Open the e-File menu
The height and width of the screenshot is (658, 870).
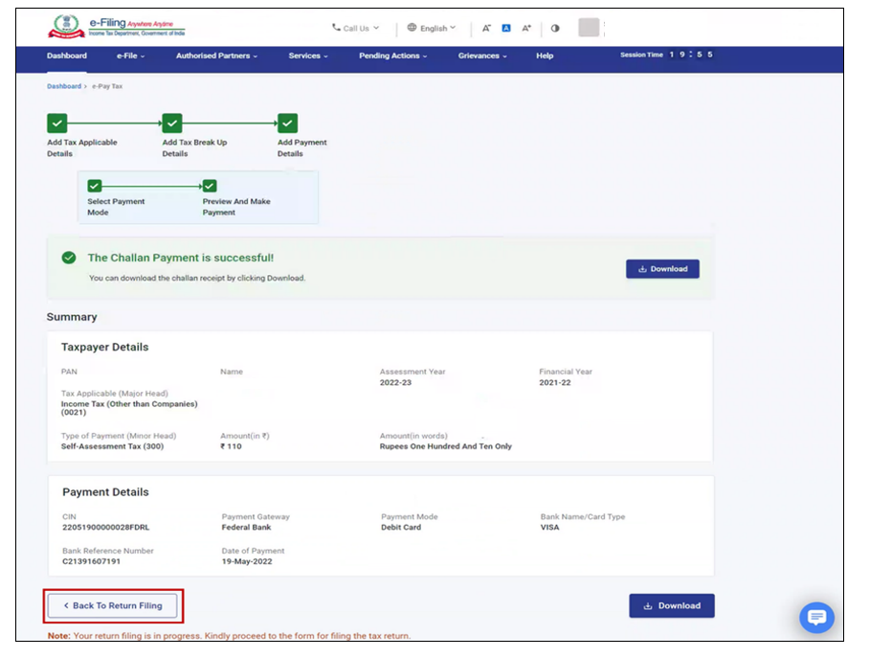(130, 57)
